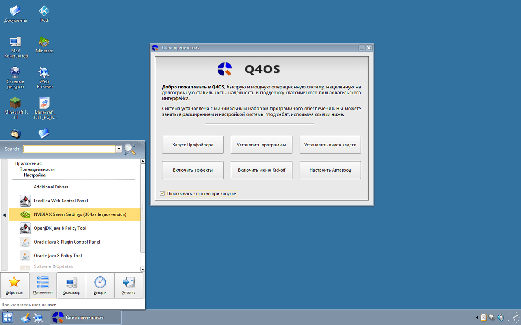Click the IcedTea Web Control Panel icon
Viewport: 521px width, 325px height.
point(25,201)
